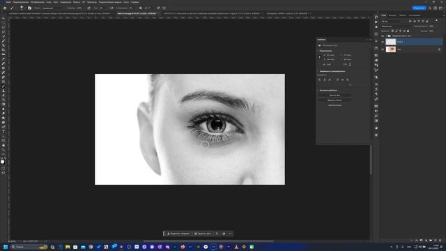The height and width of the screenshot is (251, 446).
Task: Click the Фон layer thumbnail
Action: coord(391,50)
